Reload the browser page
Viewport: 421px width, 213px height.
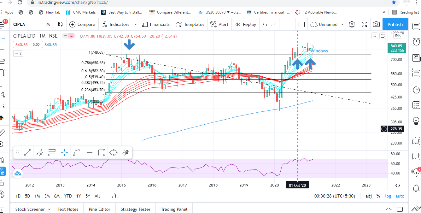20,2
